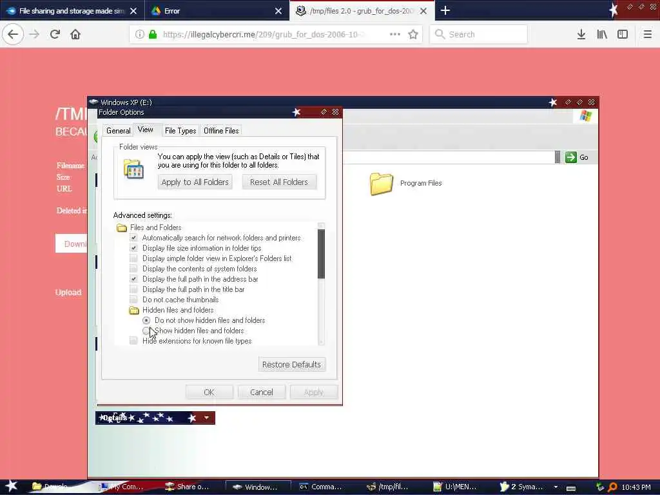This screenshot has width=660, height=495.
Task: Open the Offline Files tab
Action: coord(222,131)
